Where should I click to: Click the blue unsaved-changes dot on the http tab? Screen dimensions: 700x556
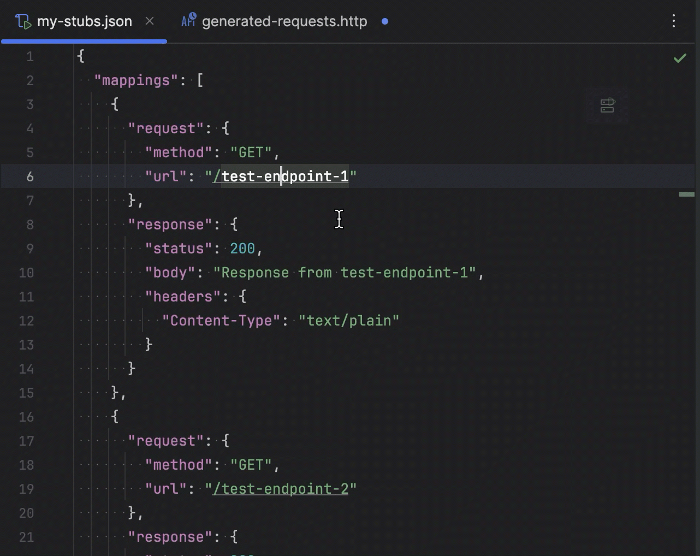[x=385, y=22]
